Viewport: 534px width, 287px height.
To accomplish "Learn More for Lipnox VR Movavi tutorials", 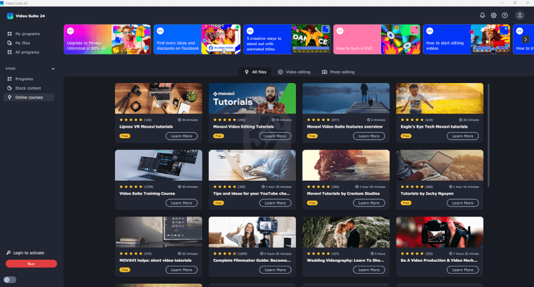I will coord(182,136).
